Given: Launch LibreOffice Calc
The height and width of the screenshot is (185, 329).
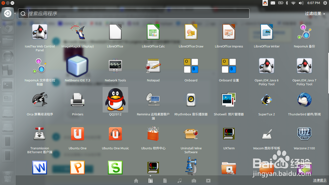Looking at the screenshot, I should tap(153, 32).
